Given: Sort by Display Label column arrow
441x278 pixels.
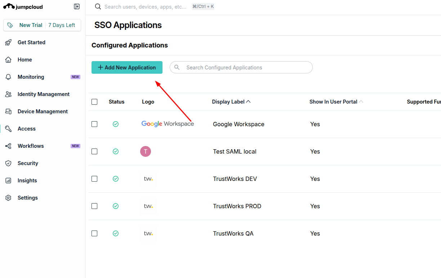Looking at the screenshot, I should pos(248,102).
